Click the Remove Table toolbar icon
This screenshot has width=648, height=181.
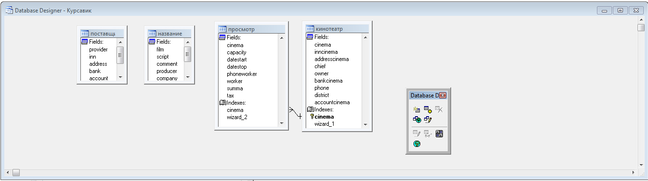(439, 109)
